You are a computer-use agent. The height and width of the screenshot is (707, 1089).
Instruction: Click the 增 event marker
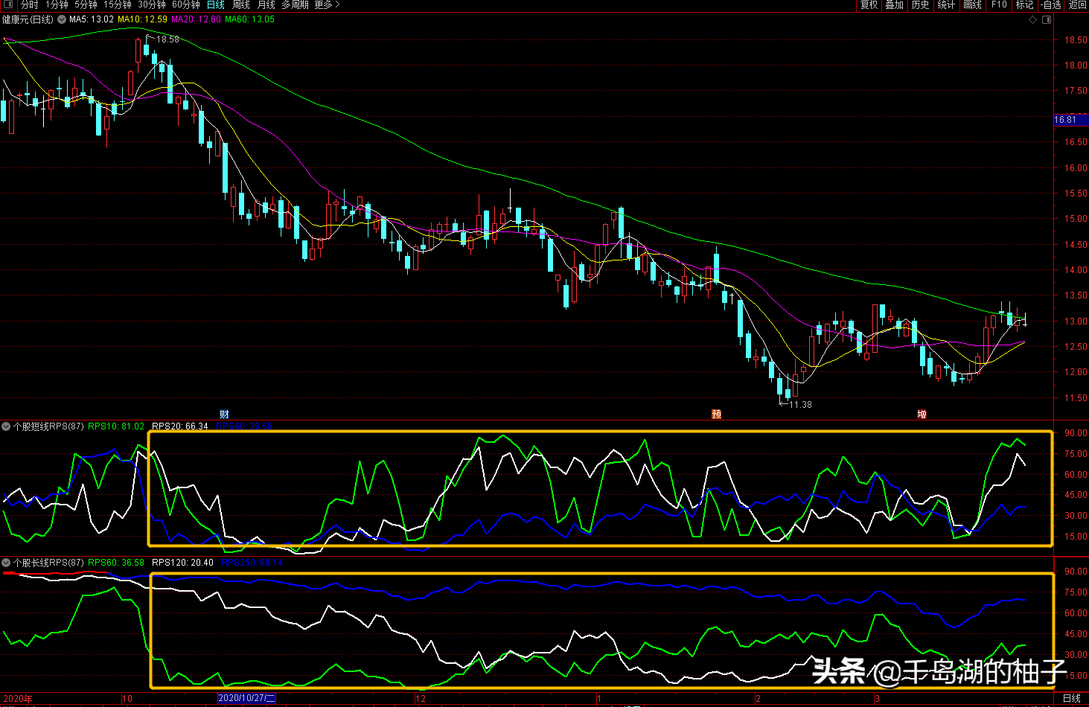(x=922, y=414)
